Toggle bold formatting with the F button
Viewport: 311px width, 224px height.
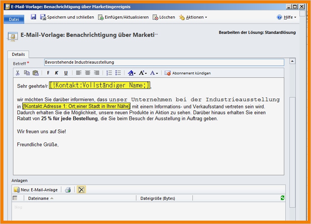[48, 73]
